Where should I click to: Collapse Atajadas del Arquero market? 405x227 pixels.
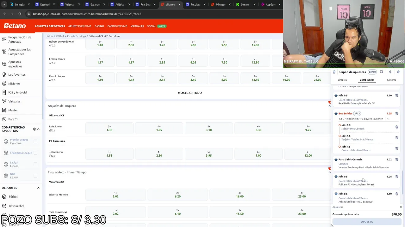(329, 106)
